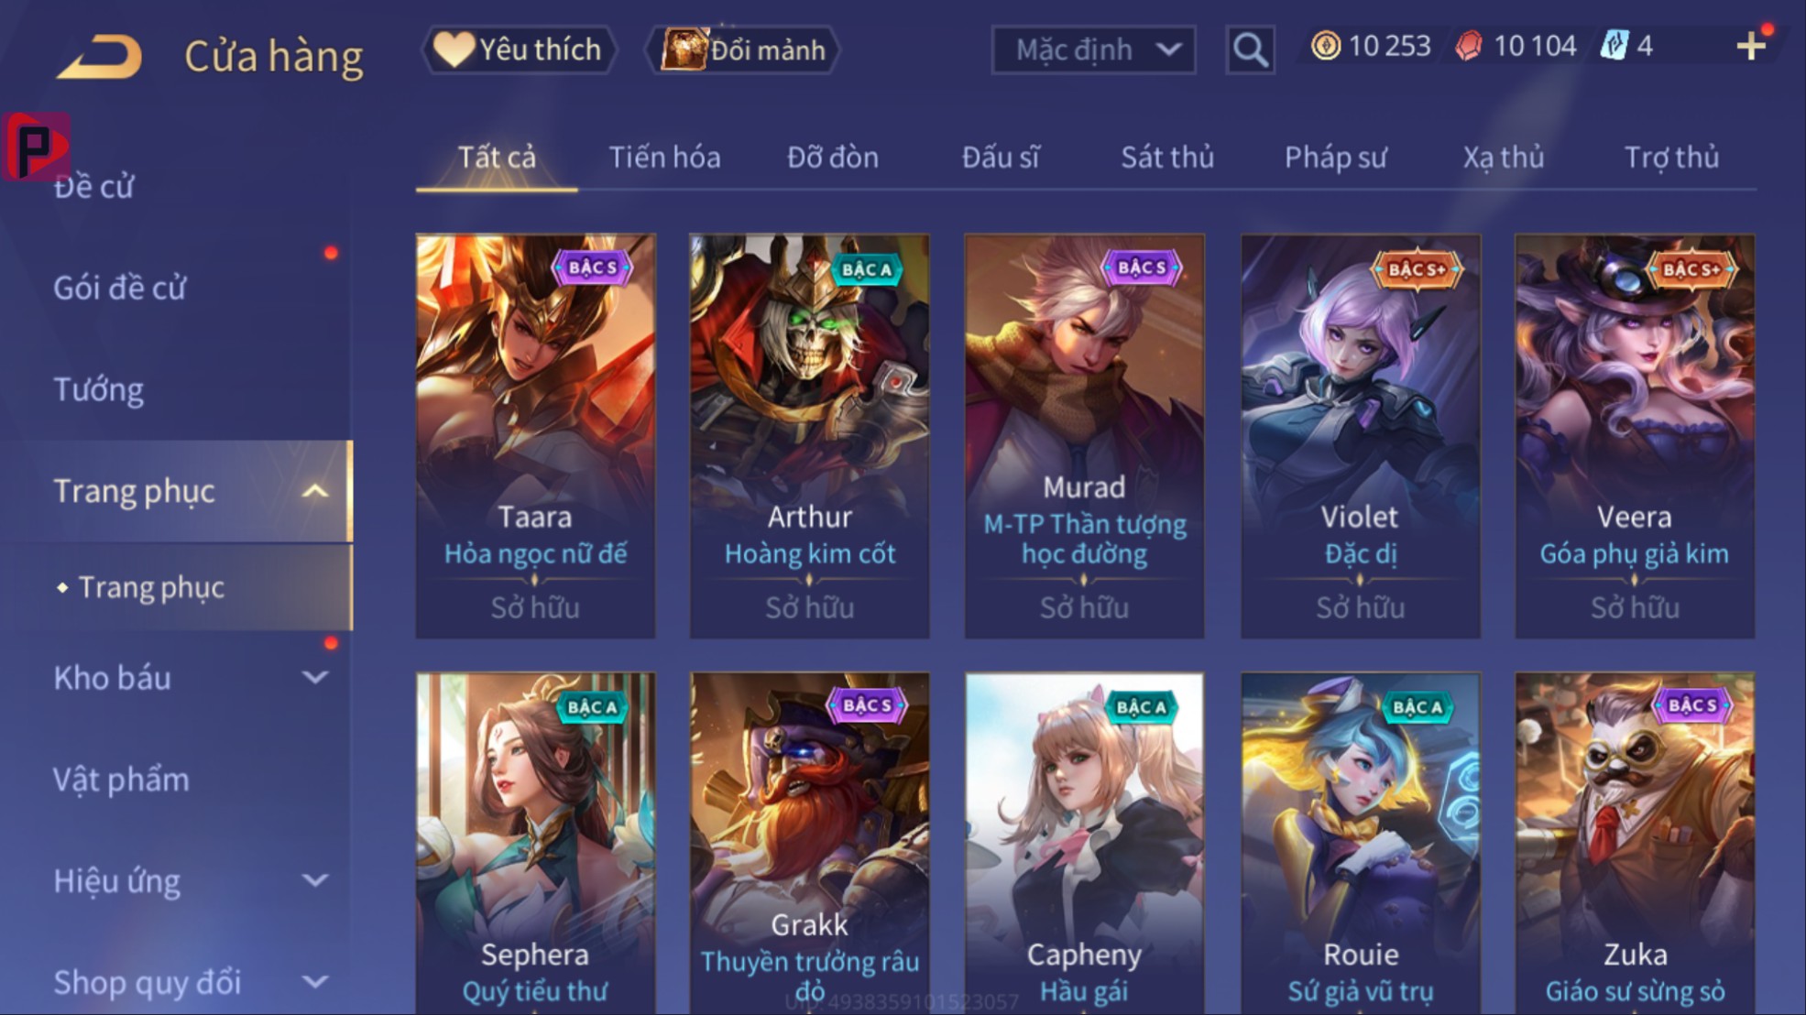Expand the Hiệu ứng sidebar section

click(x=314, y=881)
